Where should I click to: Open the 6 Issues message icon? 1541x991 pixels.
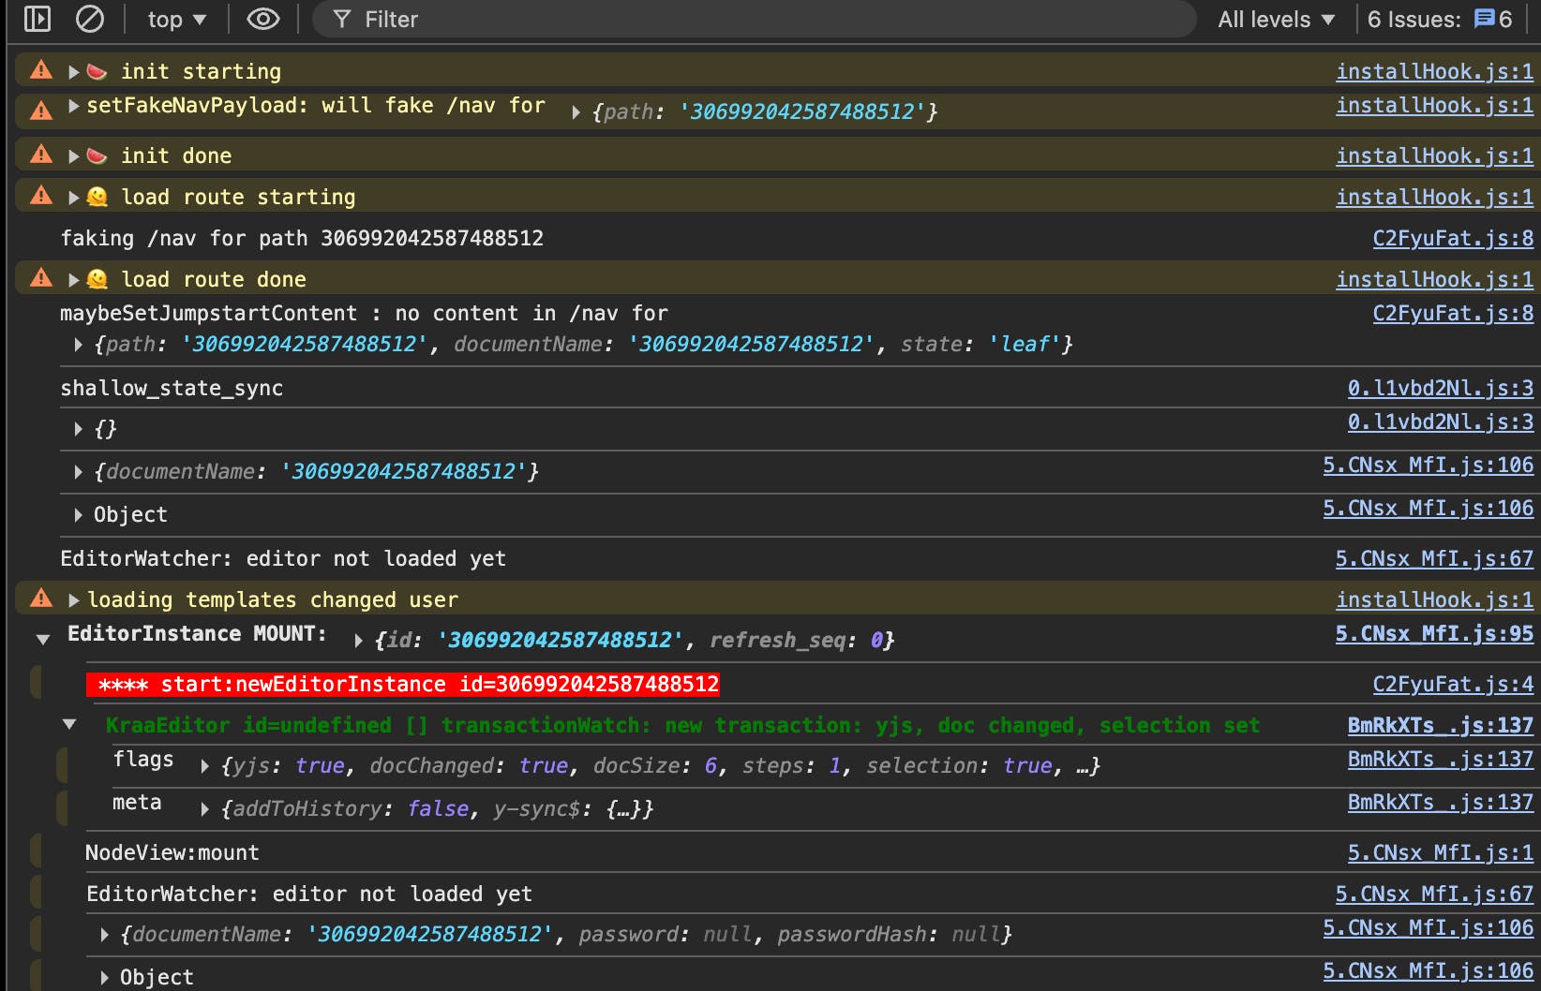click(1484, 19)
